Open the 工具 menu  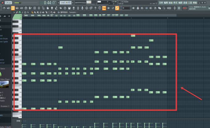point(190,3)
